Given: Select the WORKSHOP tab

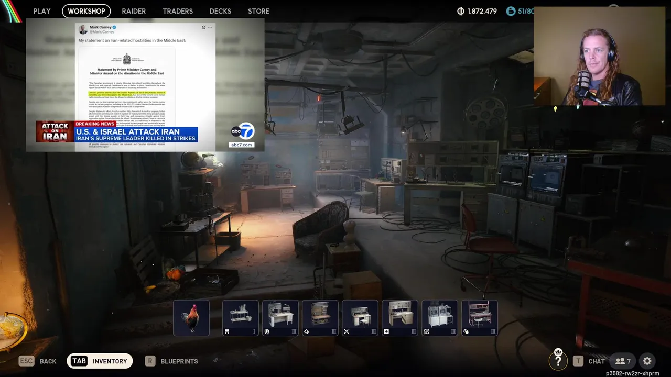Looking at the screenshot, I should 86,11.
